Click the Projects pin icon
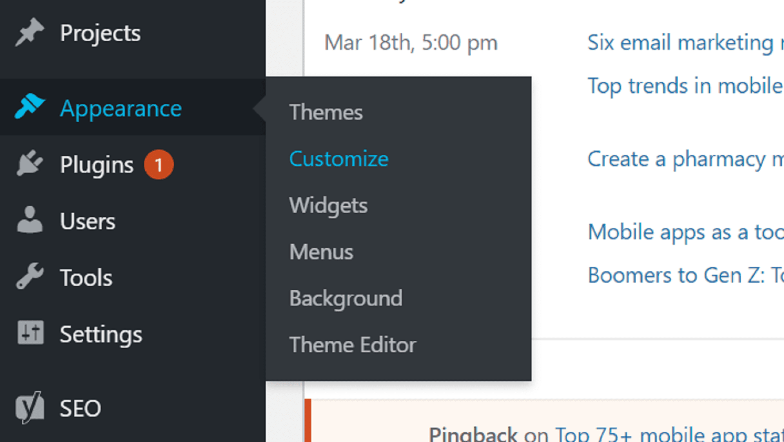Image resolution: width=784 pixels, height=442 pixels. coord(28,33)
